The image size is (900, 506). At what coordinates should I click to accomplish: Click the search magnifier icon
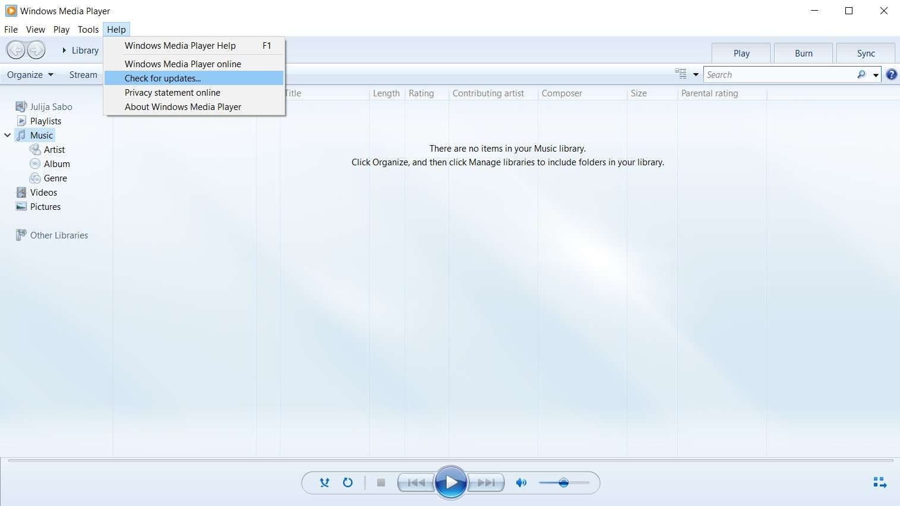[861, 74]
